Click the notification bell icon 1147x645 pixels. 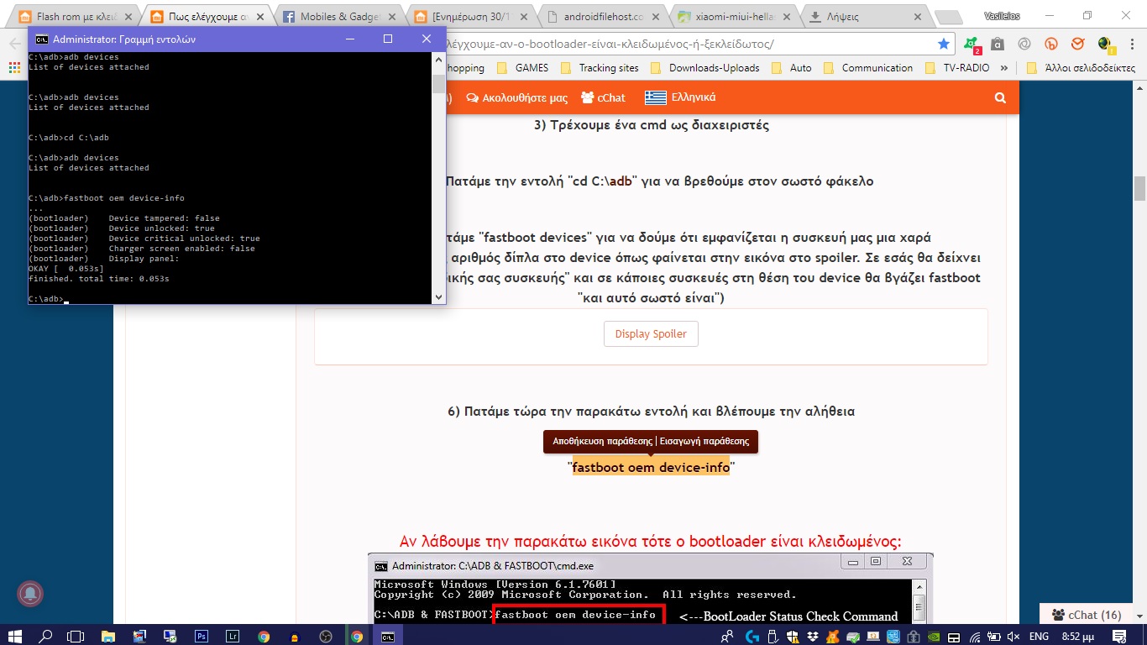[x=30, y=593]
